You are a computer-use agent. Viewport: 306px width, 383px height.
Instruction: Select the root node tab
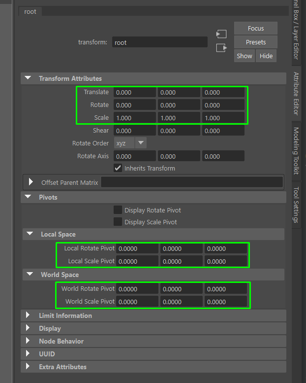coord(31,11)
